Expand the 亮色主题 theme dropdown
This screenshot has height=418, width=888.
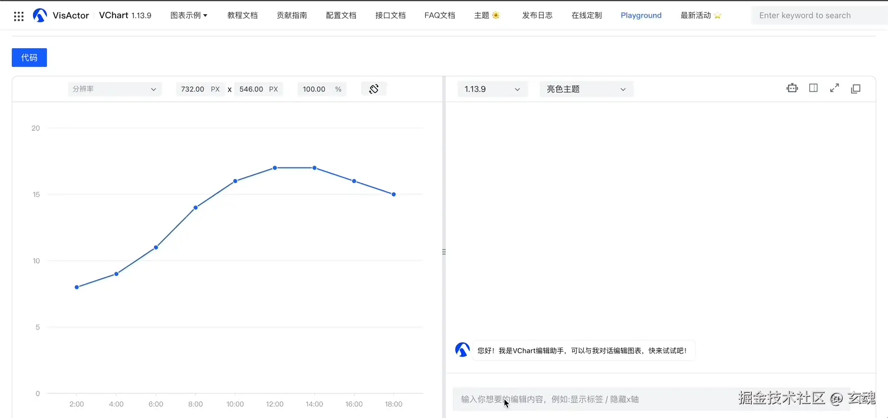click(586, 89)
